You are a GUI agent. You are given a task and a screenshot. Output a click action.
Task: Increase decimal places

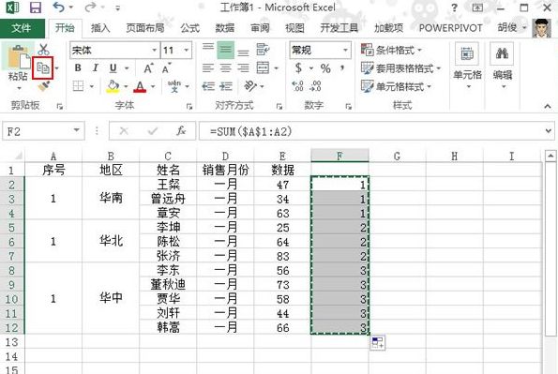298,85
